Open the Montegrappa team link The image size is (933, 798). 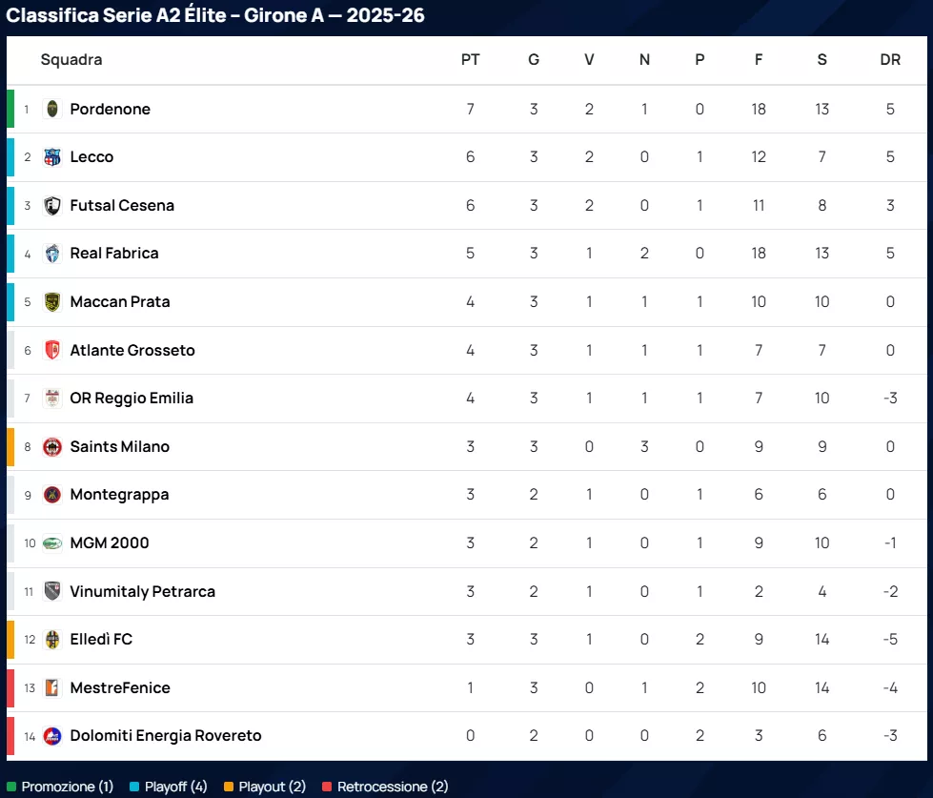pyautogui.click(x=119, y=495)
